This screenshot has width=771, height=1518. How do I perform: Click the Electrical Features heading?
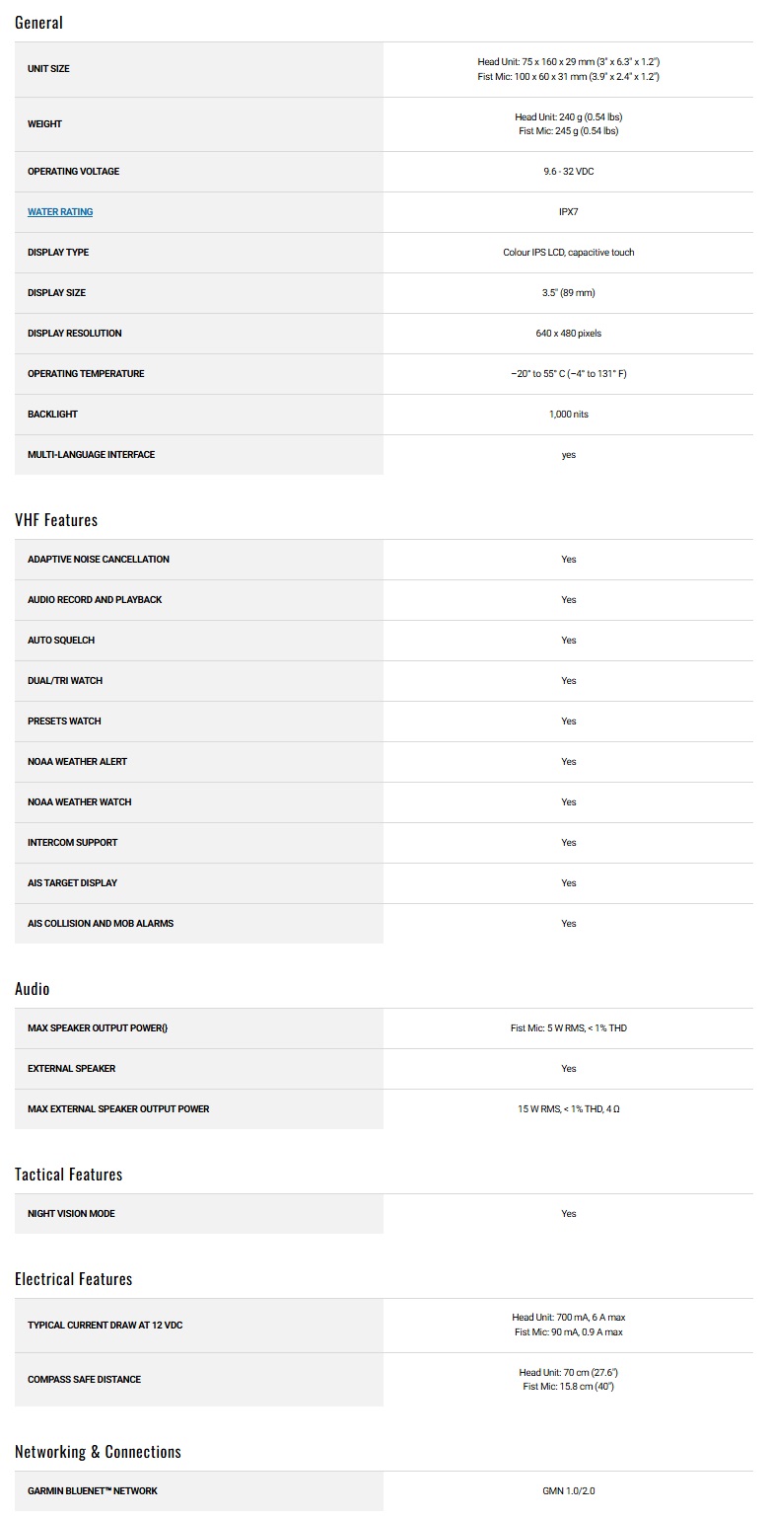coord(74,1278)
